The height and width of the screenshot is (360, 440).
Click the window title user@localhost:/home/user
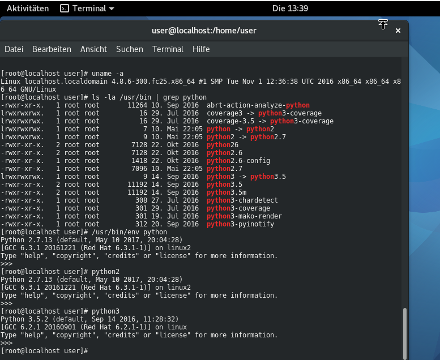click(204, 31)
